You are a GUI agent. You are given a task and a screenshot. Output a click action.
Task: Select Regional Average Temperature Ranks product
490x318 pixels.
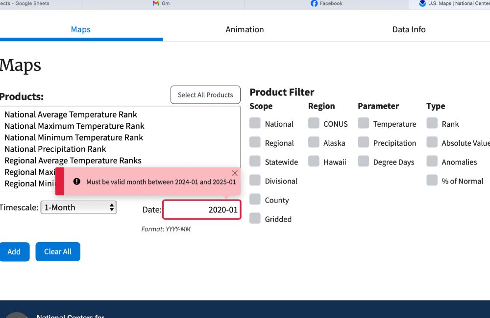pos(120,161)
